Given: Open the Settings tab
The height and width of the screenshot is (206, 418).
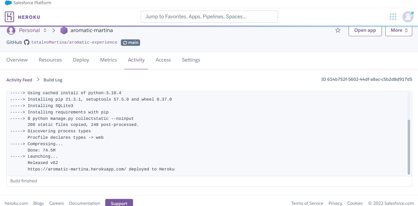Looking at the screenshot, I should tap(191, 60).
